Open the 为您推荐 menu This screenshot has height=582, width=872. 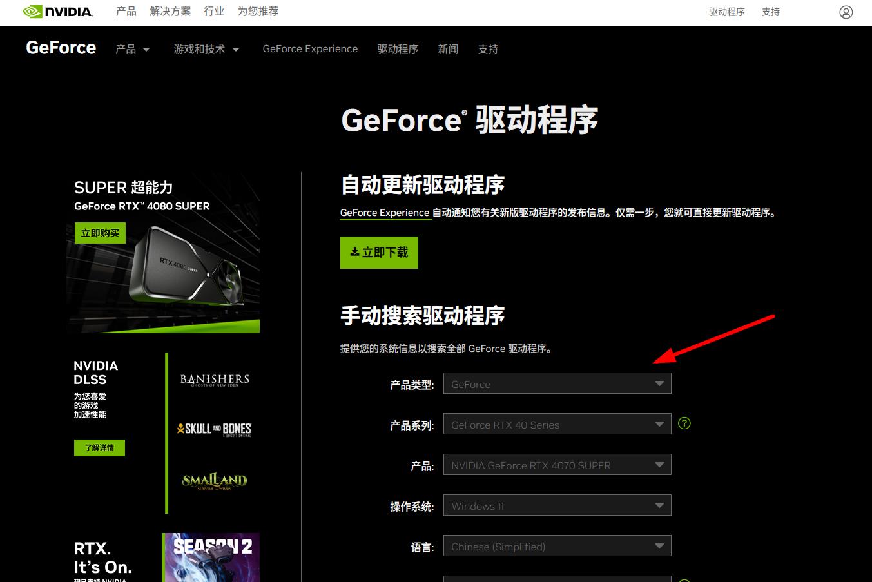click(x=258, y=12)
